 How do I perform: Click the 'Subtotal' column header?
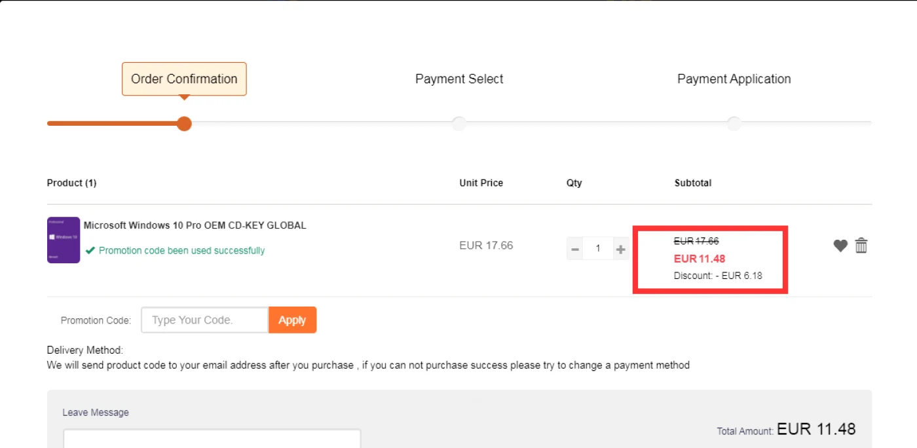(x=693, y=183)
